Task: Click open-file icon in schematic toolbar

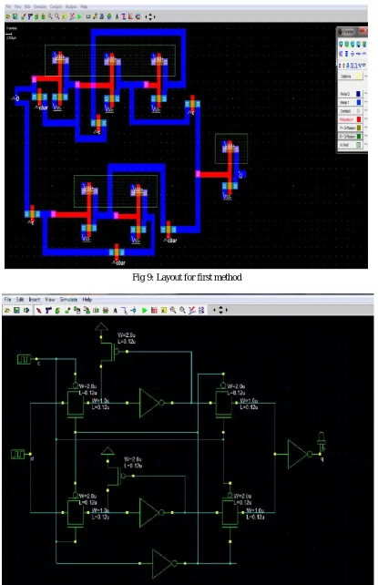Action: pos(7,310)
